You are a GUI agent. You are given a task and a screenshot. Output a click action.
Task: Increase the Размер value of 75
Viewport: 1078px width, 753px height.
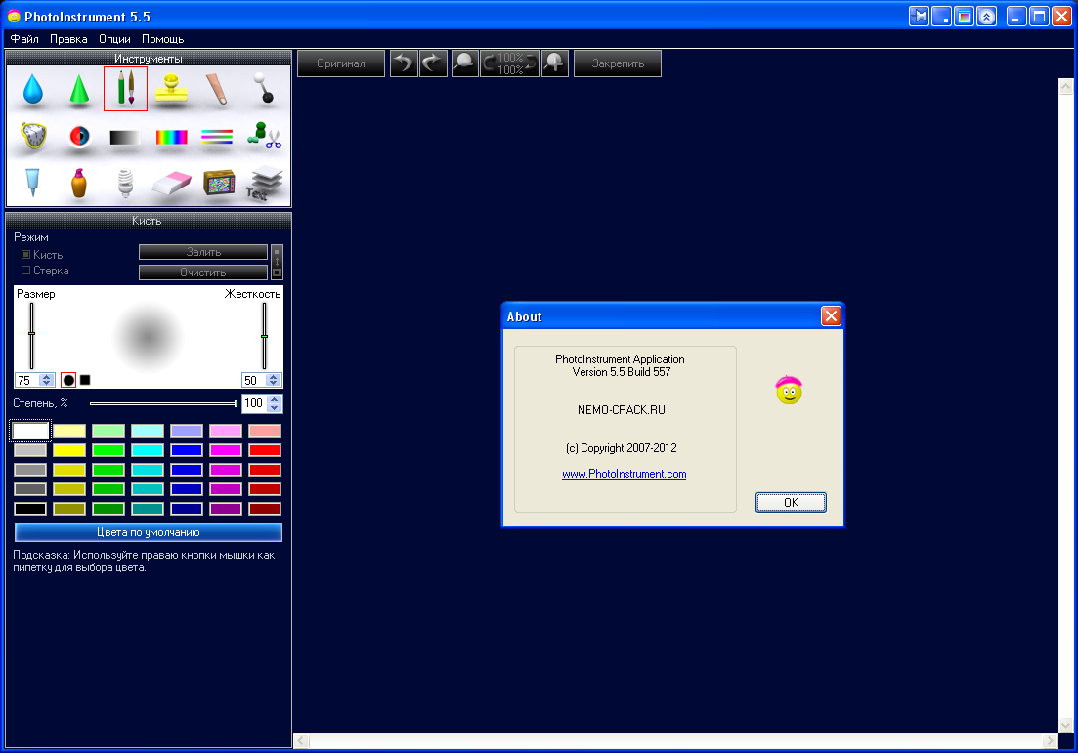tap(47, 377)
